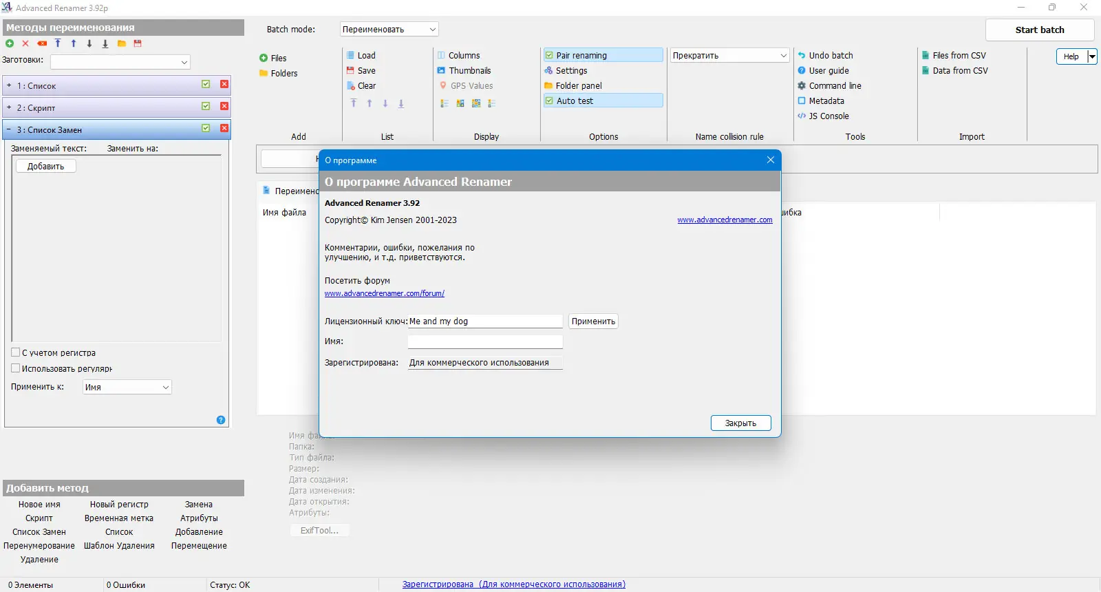Clear the file list
This screenshot has height=592, width=1101.
tap(361, 86)
